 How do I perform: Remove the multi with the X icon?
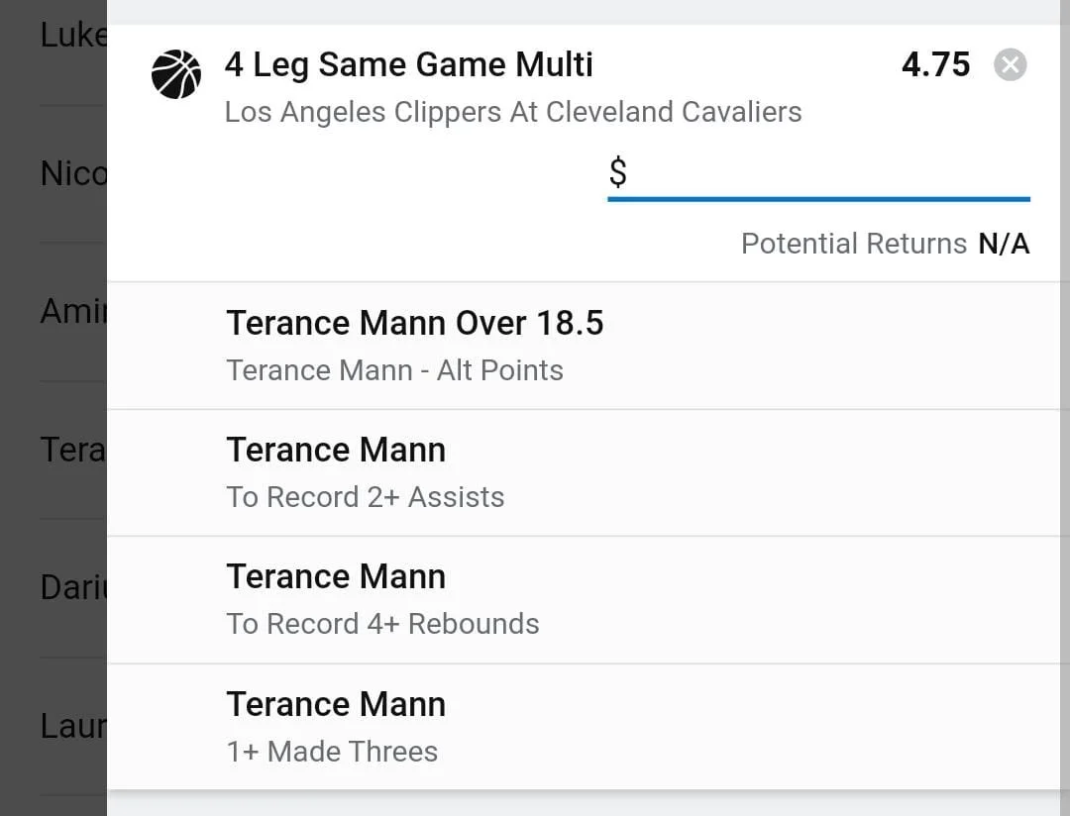(1010, 65)
